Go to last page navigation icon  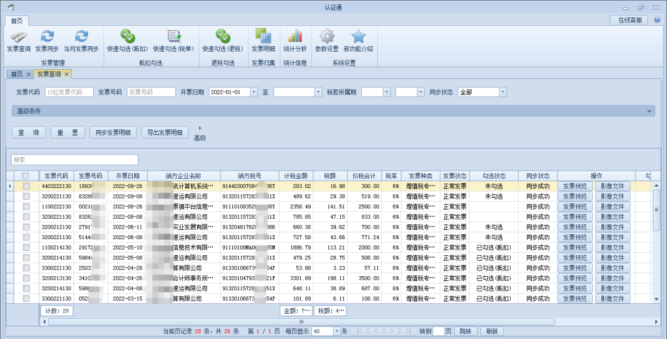coord(408,332)
